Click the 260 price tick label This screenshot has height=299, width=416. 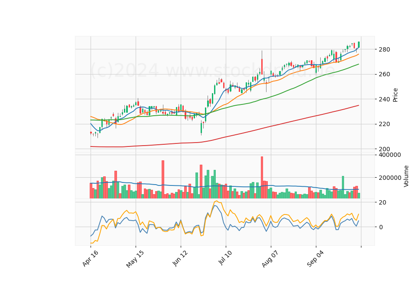point(384,74)
